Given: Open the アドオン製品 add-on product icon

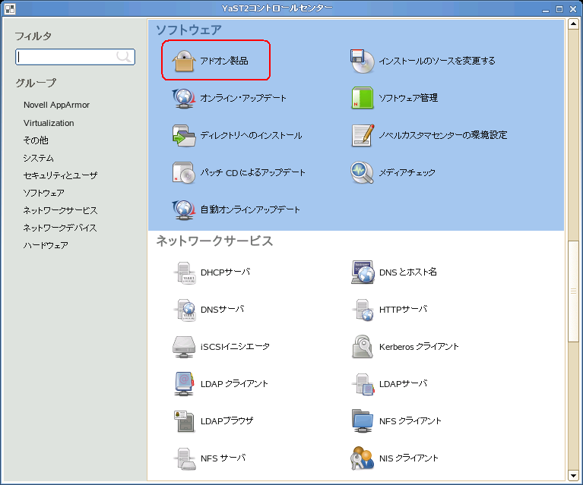Looking at the screenshot, I should pos(184,61).
